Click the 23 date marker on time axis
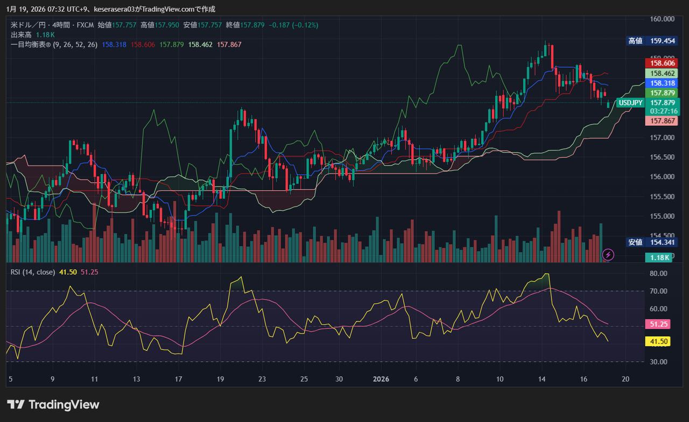Image resolution: width=689 pixels, height=422 pixels. pos(262,379)
